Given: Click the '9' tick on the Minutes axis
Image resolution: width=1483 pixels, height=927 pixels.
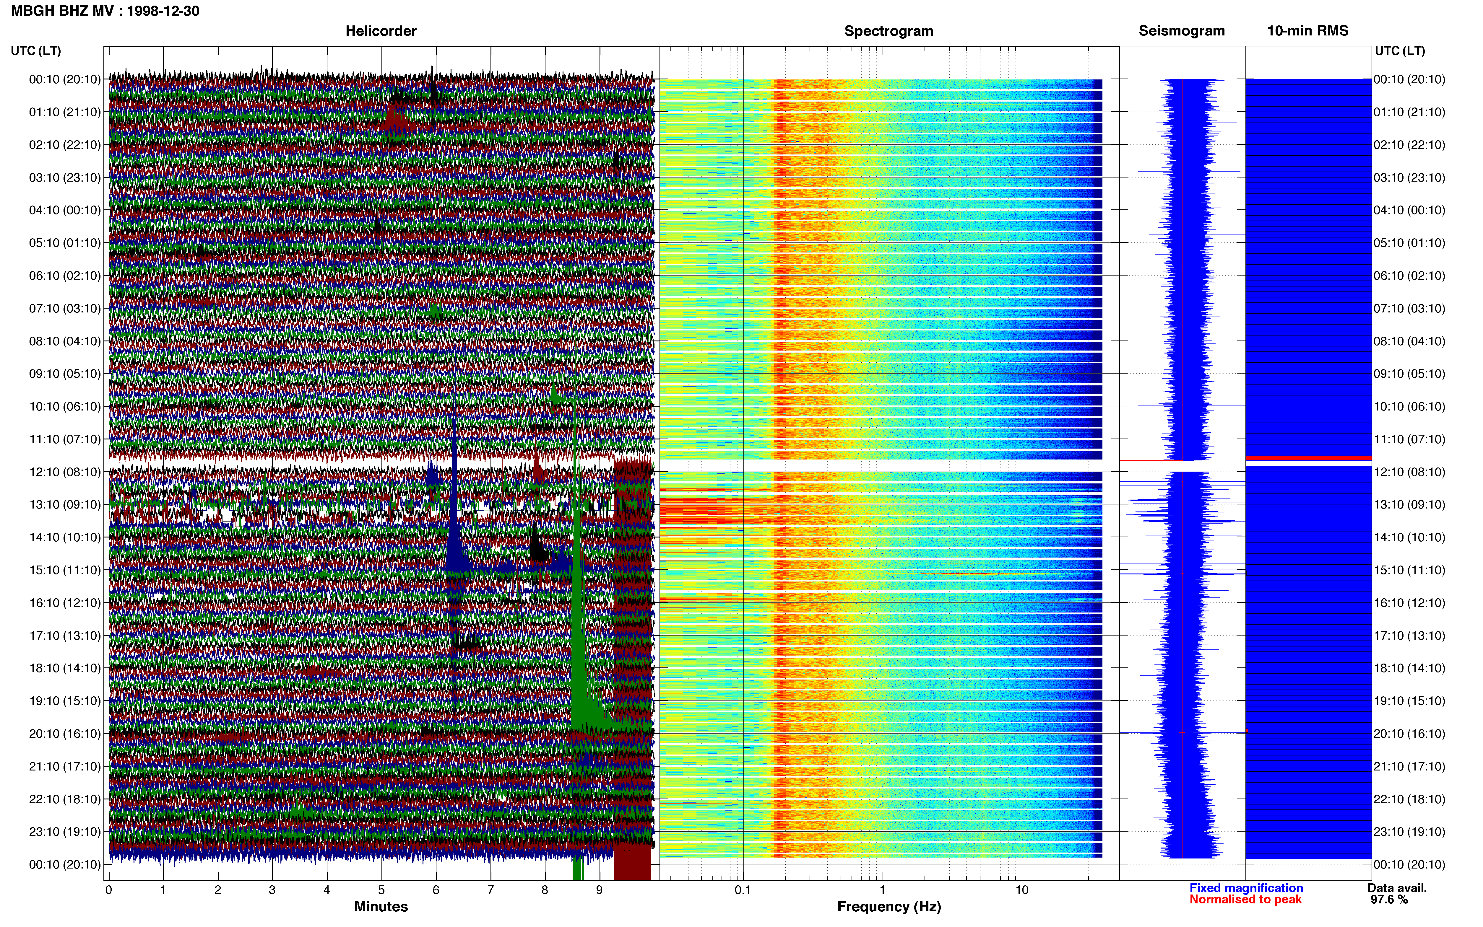Looking at the screenshot, I should pyautogui.click(x=599, y=890).
